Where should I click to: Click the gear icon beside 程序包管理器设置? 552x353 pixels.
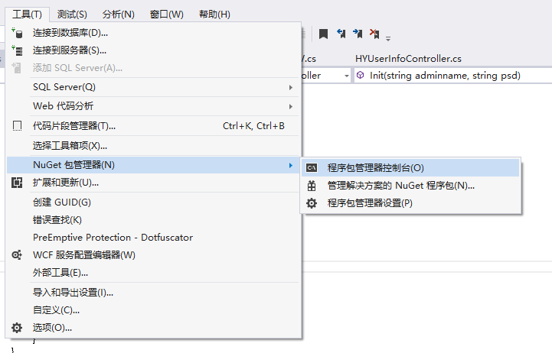(x=312, y=203)
